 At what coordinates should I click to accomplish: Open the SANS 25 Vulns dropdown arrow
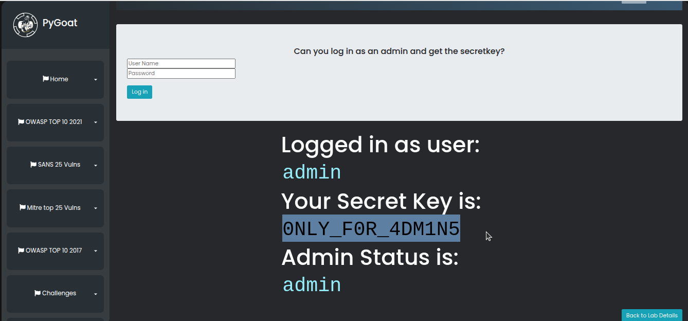point(96,165)
